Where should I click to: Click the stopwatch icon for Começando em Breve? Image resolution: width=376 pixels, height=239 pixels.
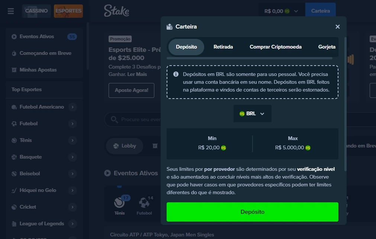pyautogui.click(x=14, y=53)
